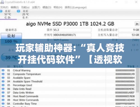Open the 帮助(H) menu

click(x=58, y=7)
